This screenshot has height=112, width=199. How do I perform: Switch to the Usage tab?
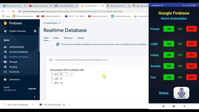click(x=81, y=38)
